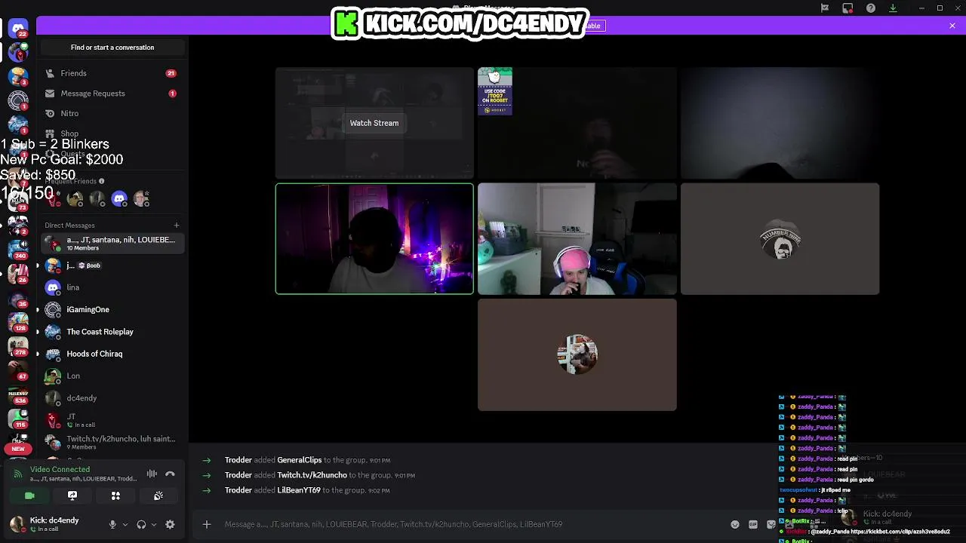
Task: Click Trodder in the GeneralClips added message
Action: (238, 460)
